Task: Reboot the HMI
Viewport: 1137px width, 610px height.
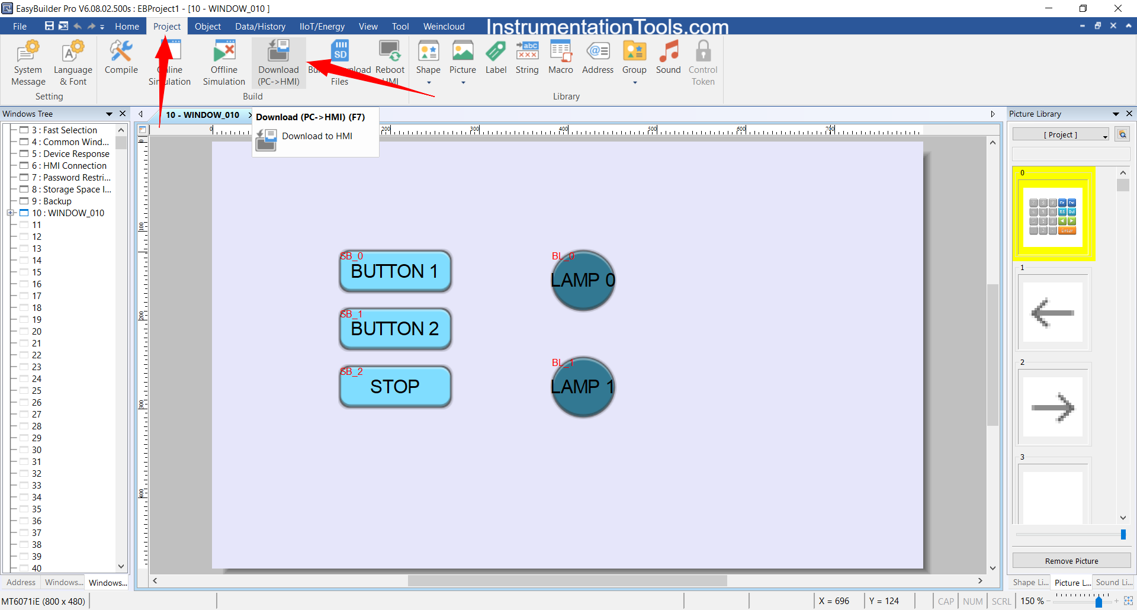Action: [x=390, y=63]
